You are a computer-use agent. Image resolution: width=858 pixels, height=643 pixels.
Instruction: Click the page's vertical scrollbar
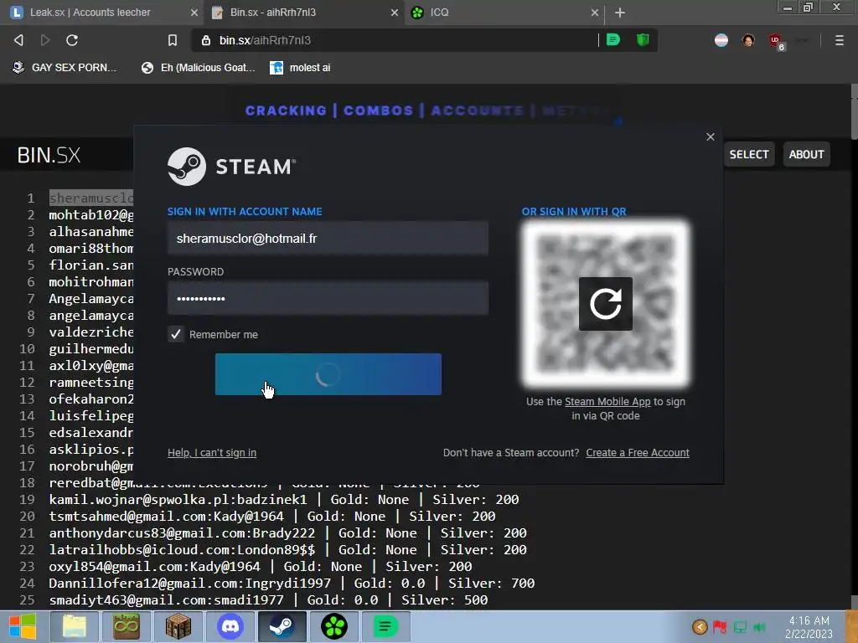pyautogui.click(x=854, y=111)
